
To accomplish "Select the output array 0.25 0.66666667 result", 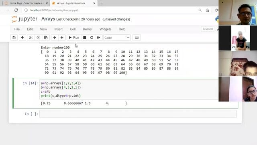I will click(84, 104).
